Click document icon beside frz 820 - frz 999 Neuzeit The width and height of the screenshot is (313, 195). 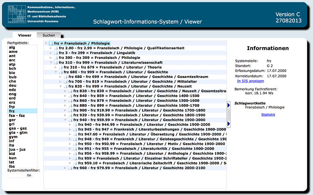(65, 87)
